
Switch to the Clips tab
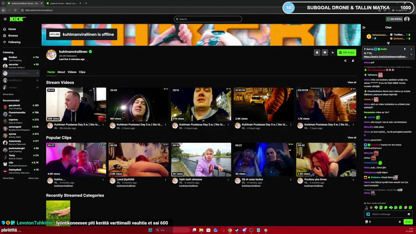(x=82, y=72)
